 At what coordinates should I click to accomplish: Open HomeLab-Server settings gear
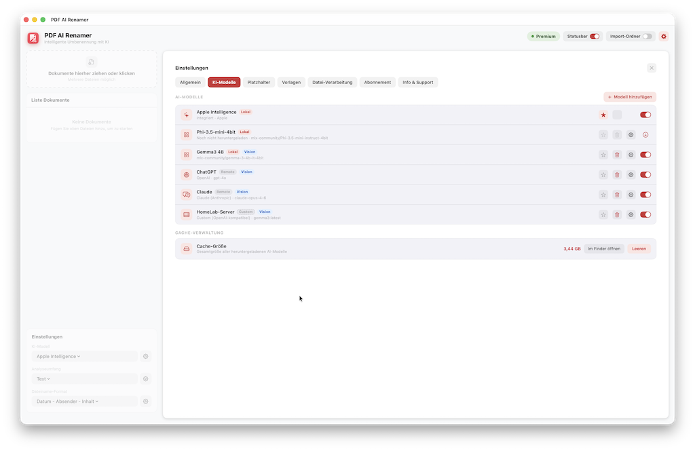631,214
